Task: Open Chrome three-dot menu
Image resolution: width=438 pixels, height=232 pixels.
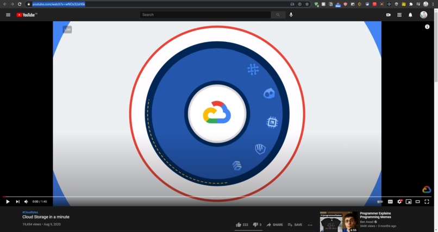Action: (x=433, y=4)
